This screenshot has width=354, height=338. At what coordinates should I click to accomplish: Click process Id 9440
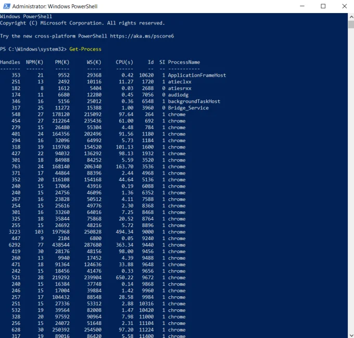148,245
